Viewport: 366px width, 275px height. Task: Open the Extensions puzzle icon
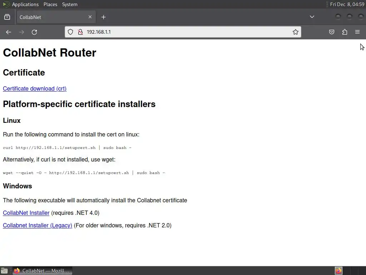[x=345, y=32]
